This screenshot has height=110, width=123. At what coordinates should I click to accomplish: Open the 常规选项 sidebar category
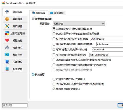click(x=15, y=12)
